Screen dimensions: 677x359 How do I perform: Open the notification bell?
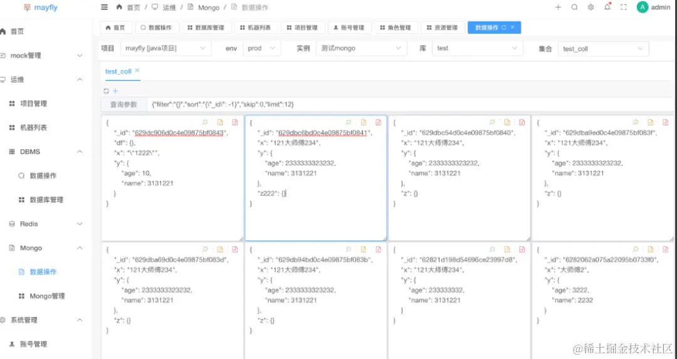(607, 7)
